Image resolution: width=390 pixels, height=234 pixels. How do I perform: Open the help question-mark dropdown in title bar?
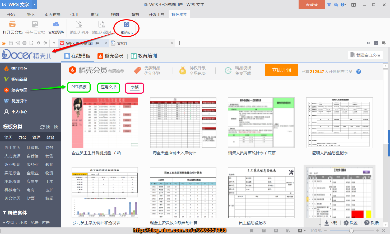pyautogui.click(x=343, y=5)
